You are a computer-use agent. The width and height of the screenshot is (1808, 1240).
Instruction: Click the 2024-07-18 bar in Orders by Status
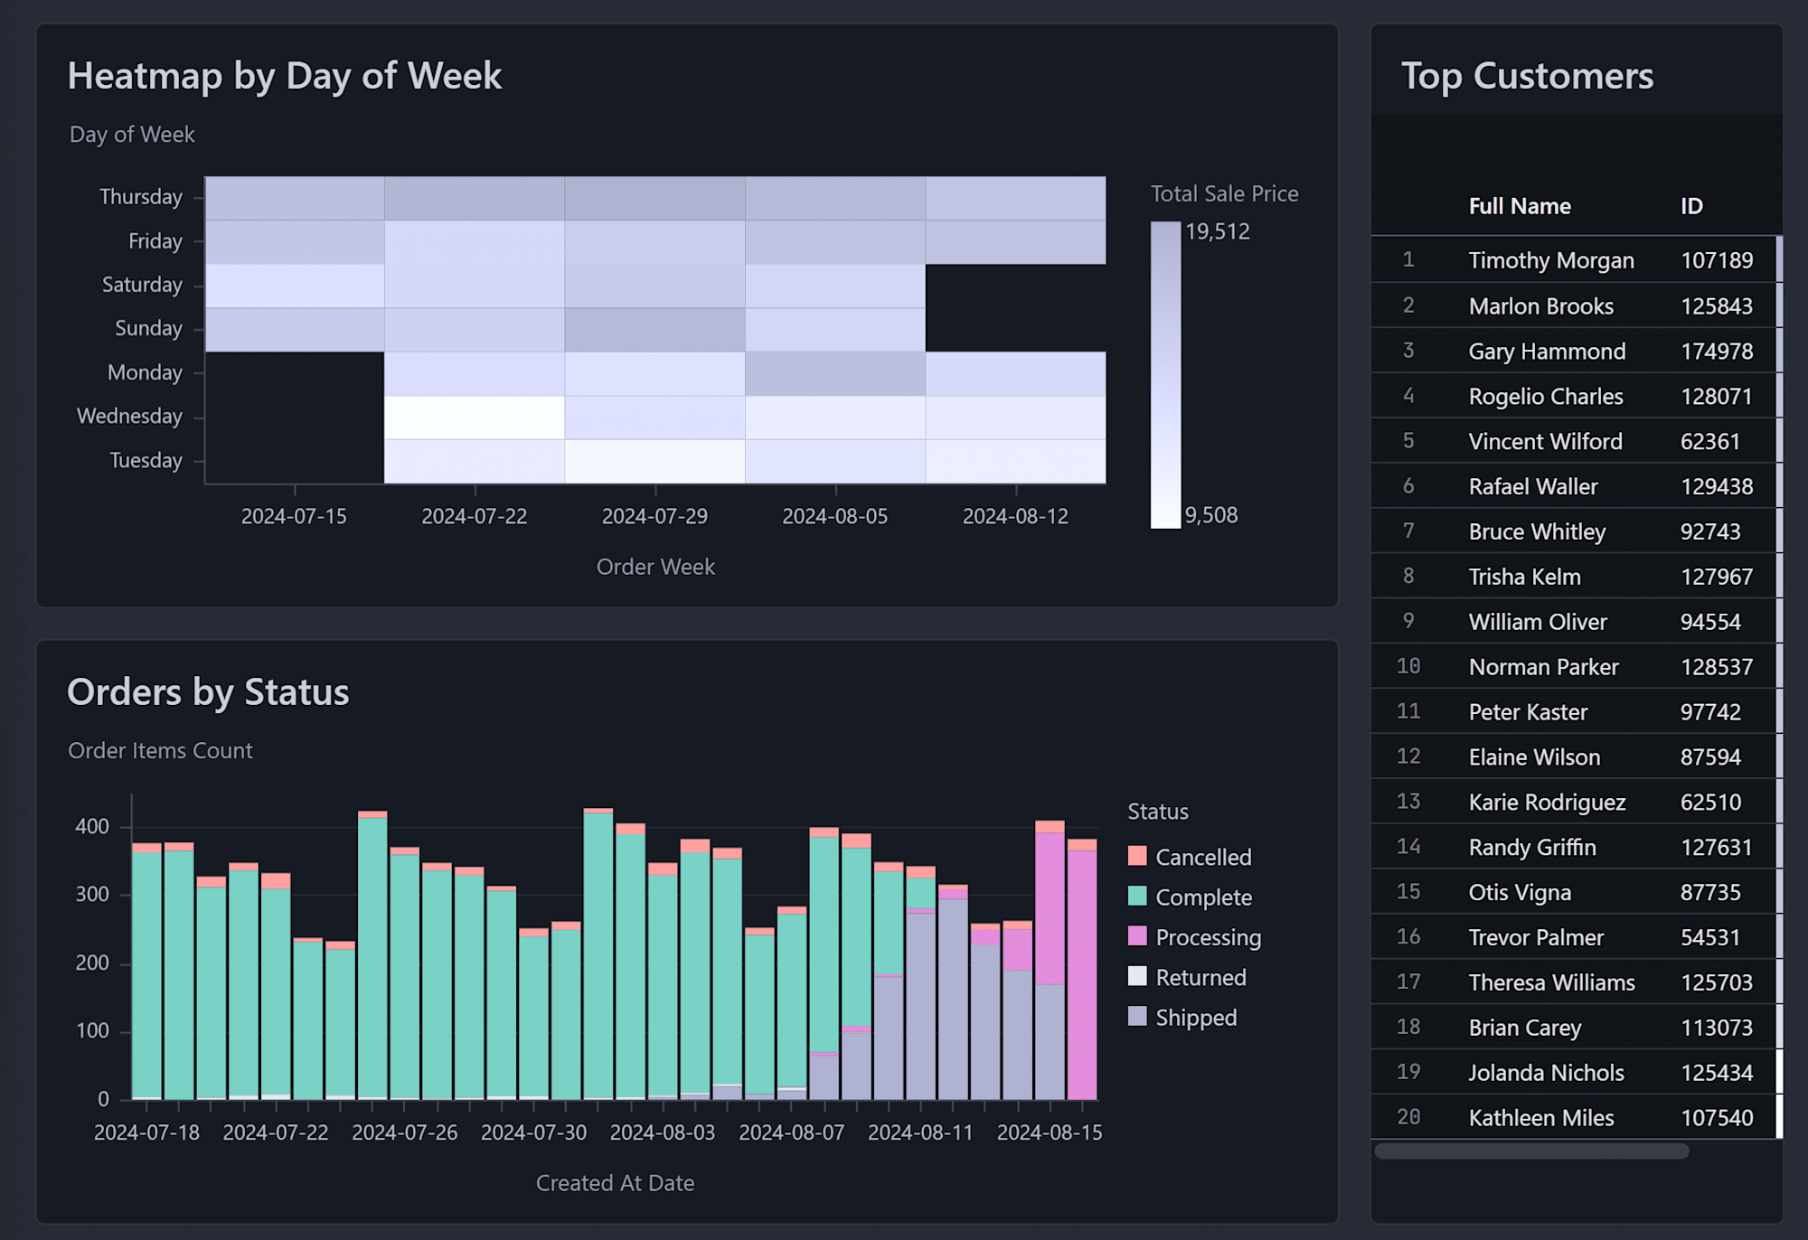146,972
